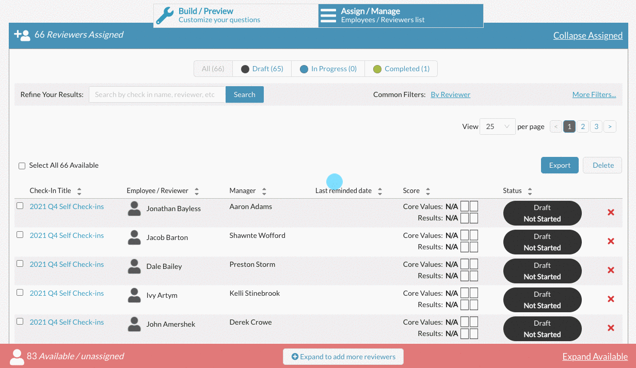Click the wrench icon for Build / Preview
The width and height of the screenshot is (636, 368).
pos(165,15)
